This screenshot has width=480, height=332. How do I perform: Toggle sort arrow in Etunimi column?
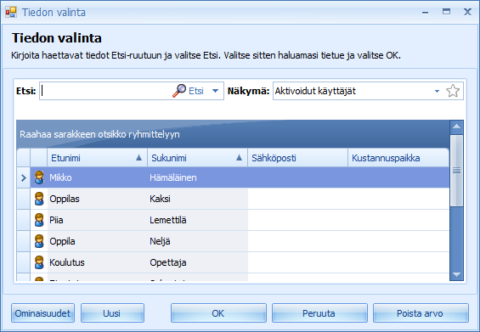[x=138, y=158]
